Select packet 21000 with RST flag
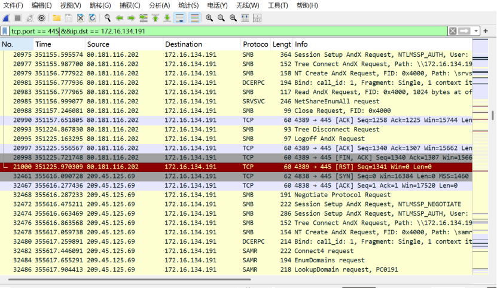The image size is (497, 288). (236, 167)
